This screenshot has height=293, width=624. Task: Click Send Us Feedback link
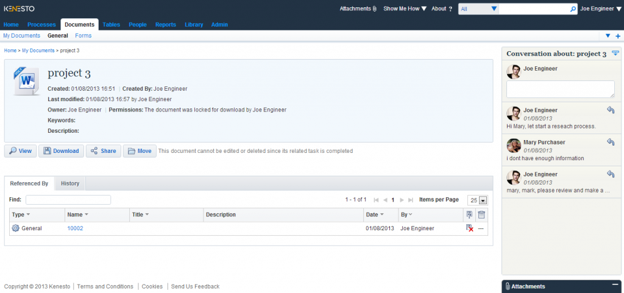195,286
